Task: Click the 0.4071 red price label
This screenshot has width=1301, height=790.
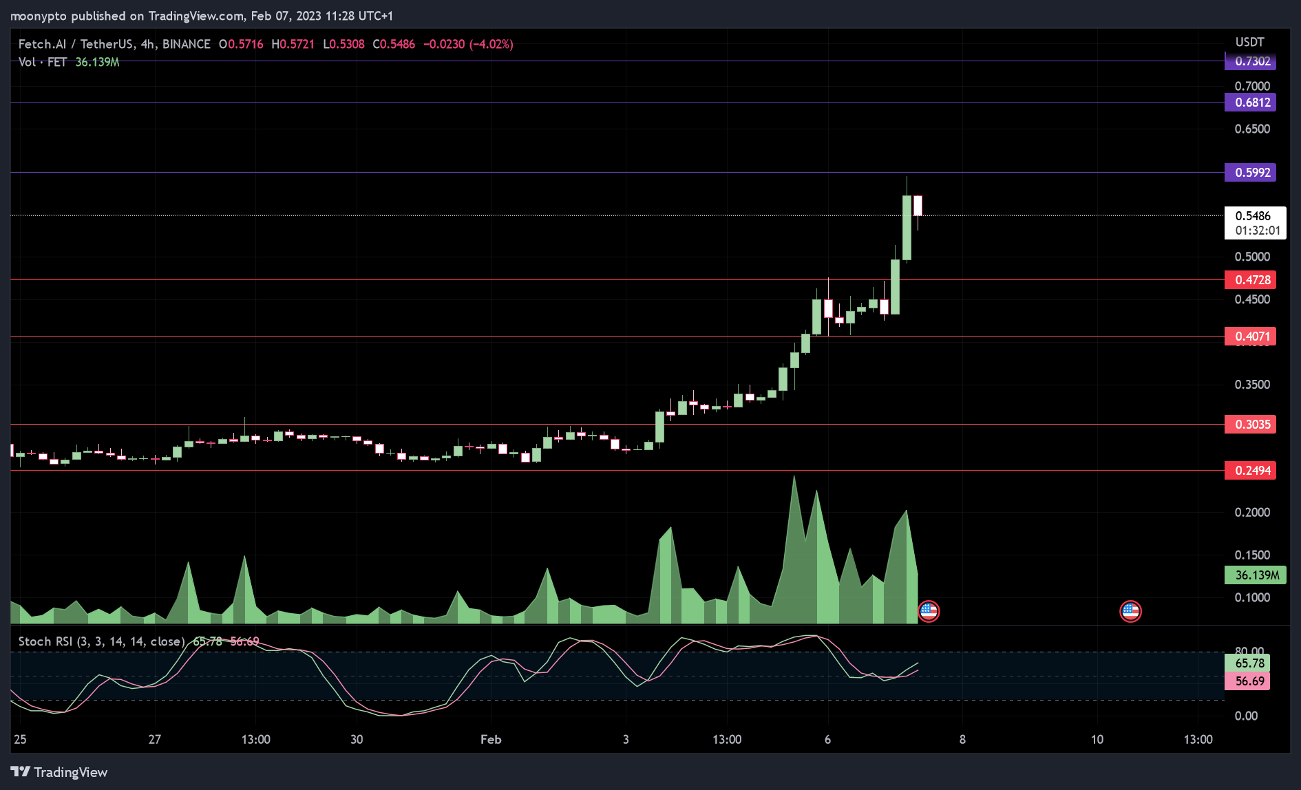Action: (x=1250, y=337)
